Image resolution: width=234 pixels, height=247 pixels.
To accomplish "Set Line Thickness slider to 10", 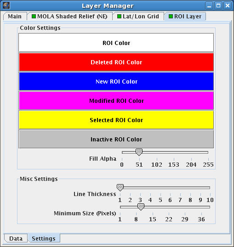I will [210, 188].
